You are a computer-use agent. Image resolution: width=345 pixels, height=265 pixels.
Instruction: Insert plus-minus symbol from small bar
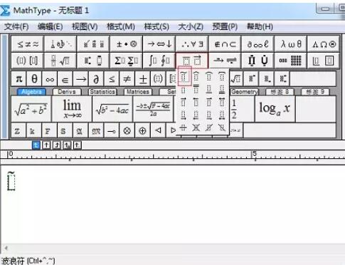(142, 79)
